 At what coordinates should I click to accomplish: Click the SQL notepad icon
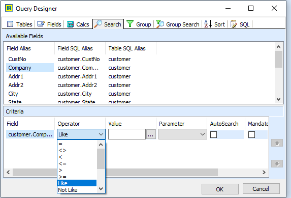click(x=234, y=24)
